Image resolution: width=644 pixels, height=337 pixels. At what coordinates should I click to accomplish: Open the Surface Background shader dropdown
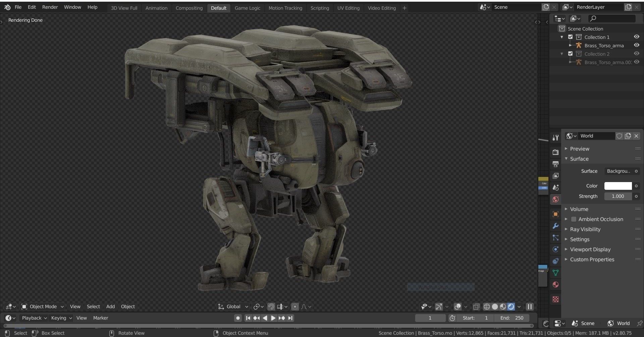point(618,171)
